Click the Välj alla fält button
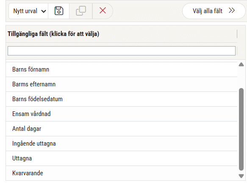The image size is (247, 185). tap(214, 11)
